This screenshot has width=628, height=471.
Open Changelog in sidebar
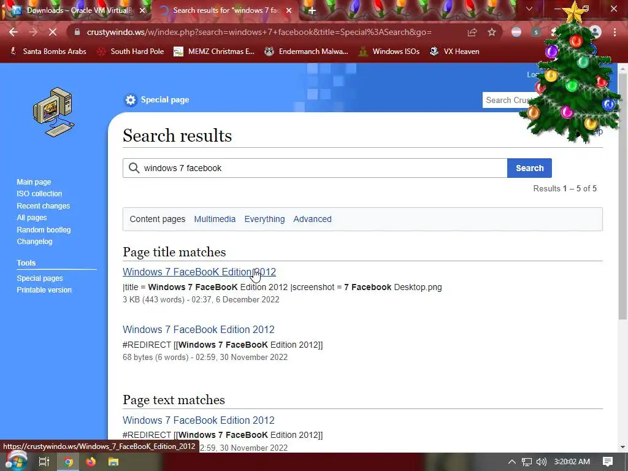[34, 242]
